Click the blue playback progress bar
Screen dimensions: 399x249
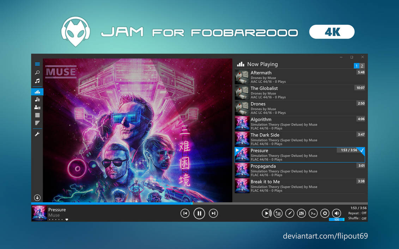pos(112,204)
